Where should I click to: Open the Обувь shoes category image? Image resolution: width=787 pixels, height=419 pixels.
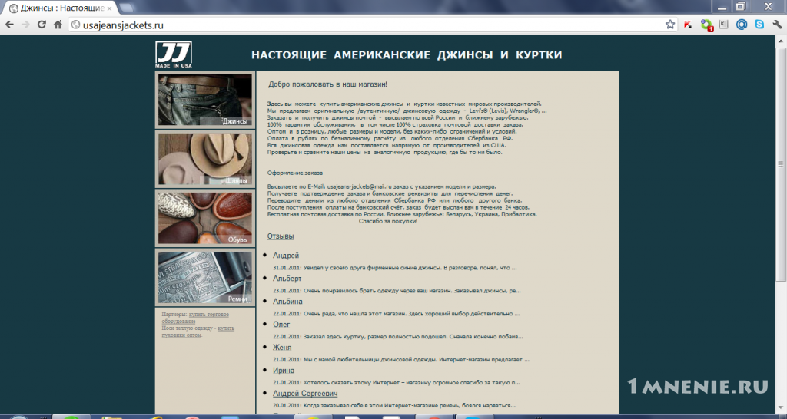[x=205, y=218]
